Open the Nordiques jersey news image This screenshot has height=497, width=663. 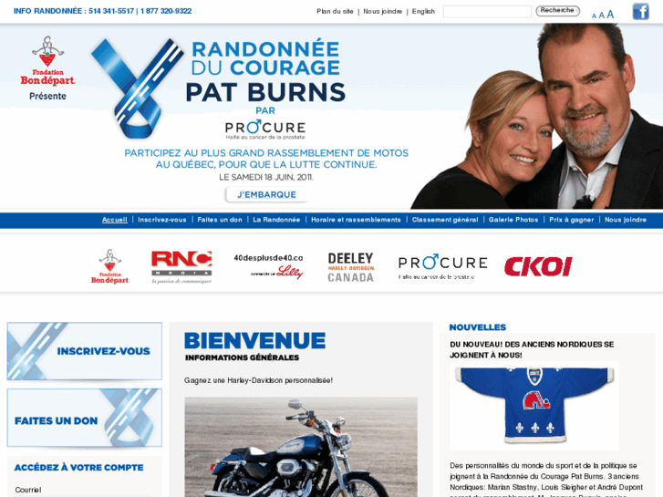(534, 405)
